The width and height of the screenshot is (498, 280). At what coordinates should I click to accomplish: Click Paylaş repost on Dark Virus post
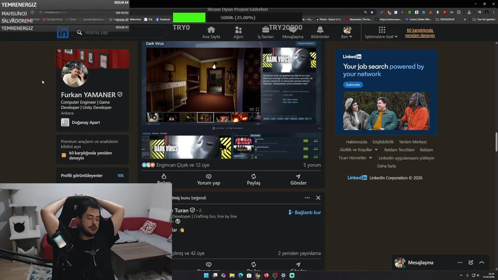(x=254, y=179)
